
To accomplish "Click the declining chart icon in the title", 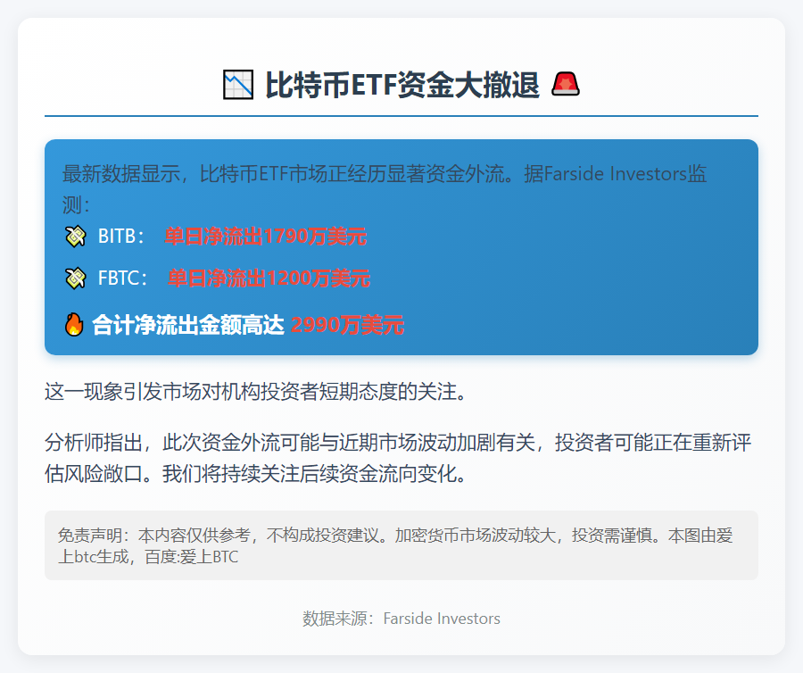I will point(236,84).
